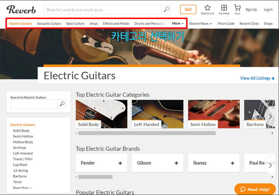Open the Need Help chat button

pyautogui.click(x=255, y=189)
